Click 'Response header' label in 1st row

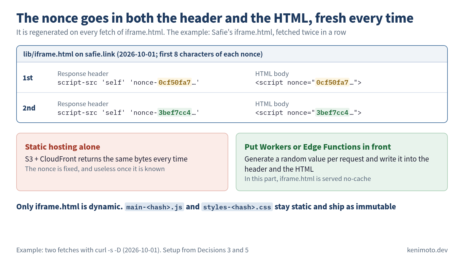coord(83,74)
